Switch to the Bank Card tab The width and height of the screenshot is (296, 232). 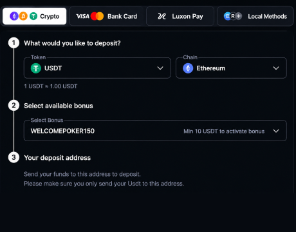(106, 16)
